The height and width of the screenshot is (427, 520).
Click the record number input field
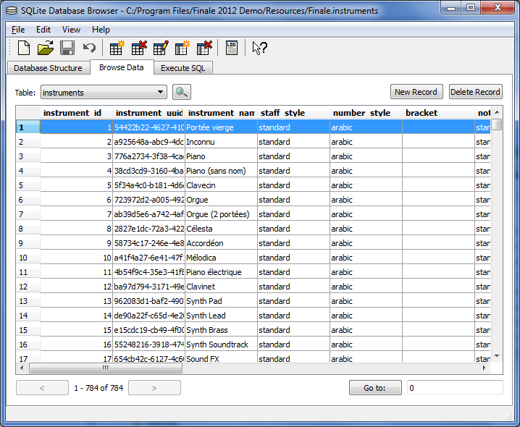click(x=454, y=388)
